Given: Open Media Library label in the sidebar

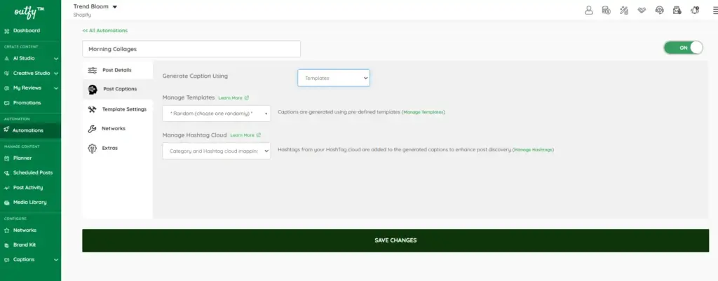Looking at the screenshot, I should click(x=29, y=203).
